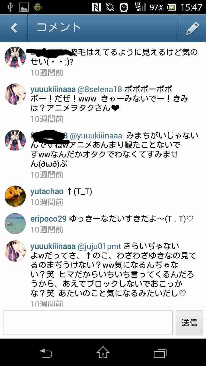Tap the USB icon in status bar
The width and height of the screenshot is (206, 366).
(10, 7)
